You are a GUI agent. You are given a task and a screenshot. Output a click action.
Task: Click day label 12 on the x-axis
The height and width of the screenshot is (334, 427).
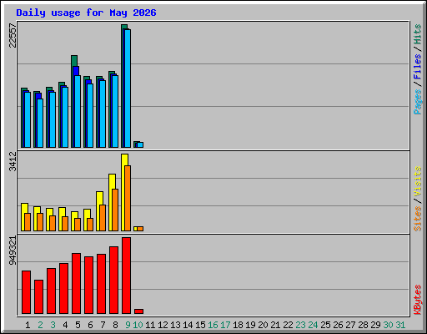point(163,325)
